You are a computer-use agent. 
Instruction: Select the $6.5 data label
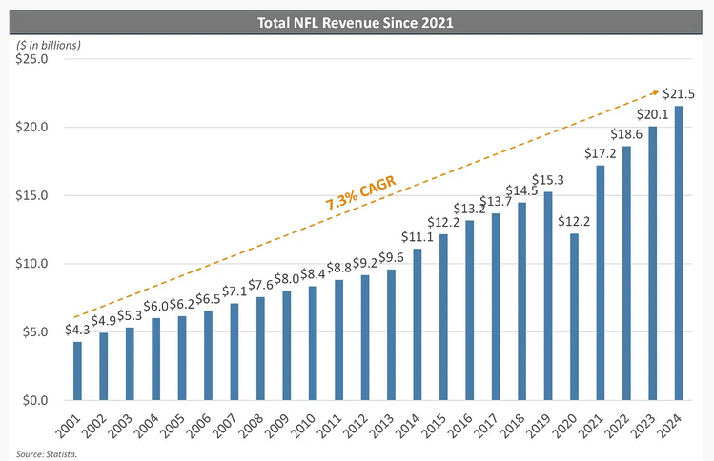coord(208,299)
